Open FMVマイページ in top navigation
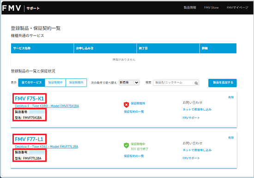Image resolution: width=254 pixels, height=178 pixels. click(x=237, y=7)
